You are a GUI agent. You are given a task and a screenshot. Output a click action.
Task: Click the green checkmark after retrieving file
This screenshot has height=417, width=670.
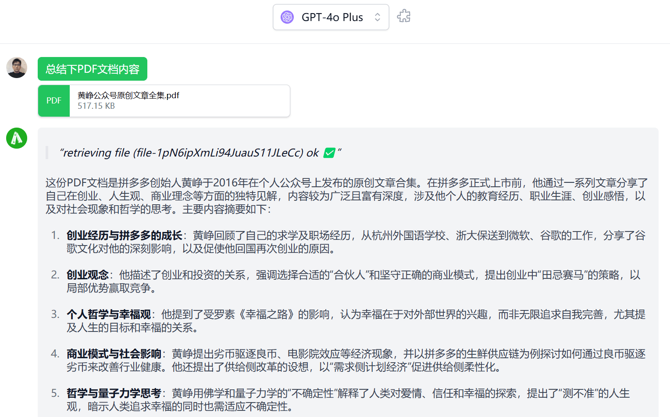(x=329, y=153)
